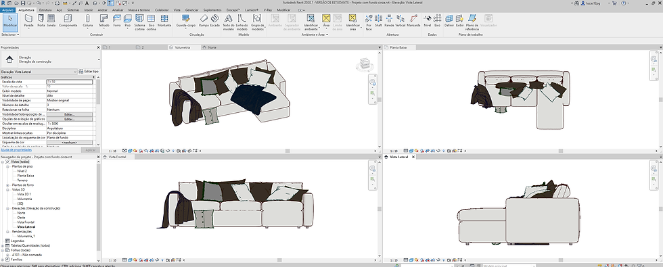Select the Nível level tool

428,21
